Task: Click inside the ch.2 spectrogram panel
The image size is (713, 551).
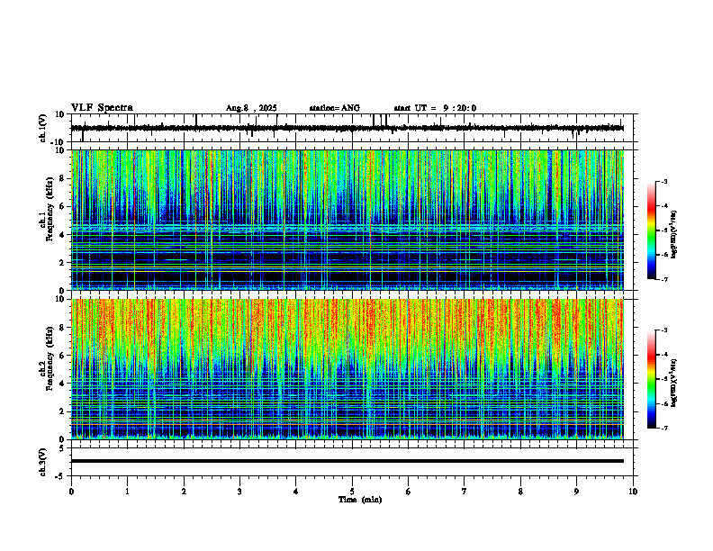Action: (x=347, y=369)
